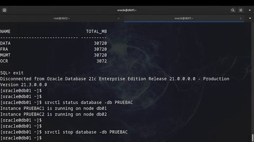Click the 'SQL> exit' line
The width and height of the screenshot is (254, 142).
(x=12, y=73)
